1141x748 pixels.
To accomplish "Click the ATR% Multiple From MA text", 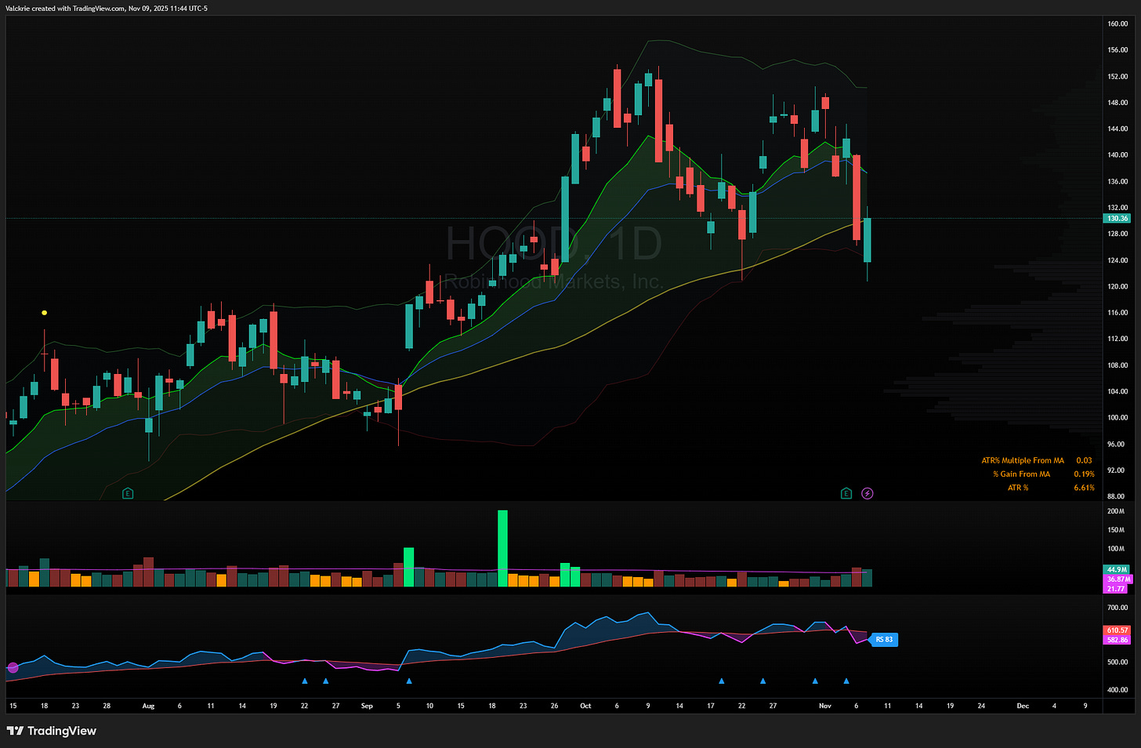I will tap(1023, 460).
